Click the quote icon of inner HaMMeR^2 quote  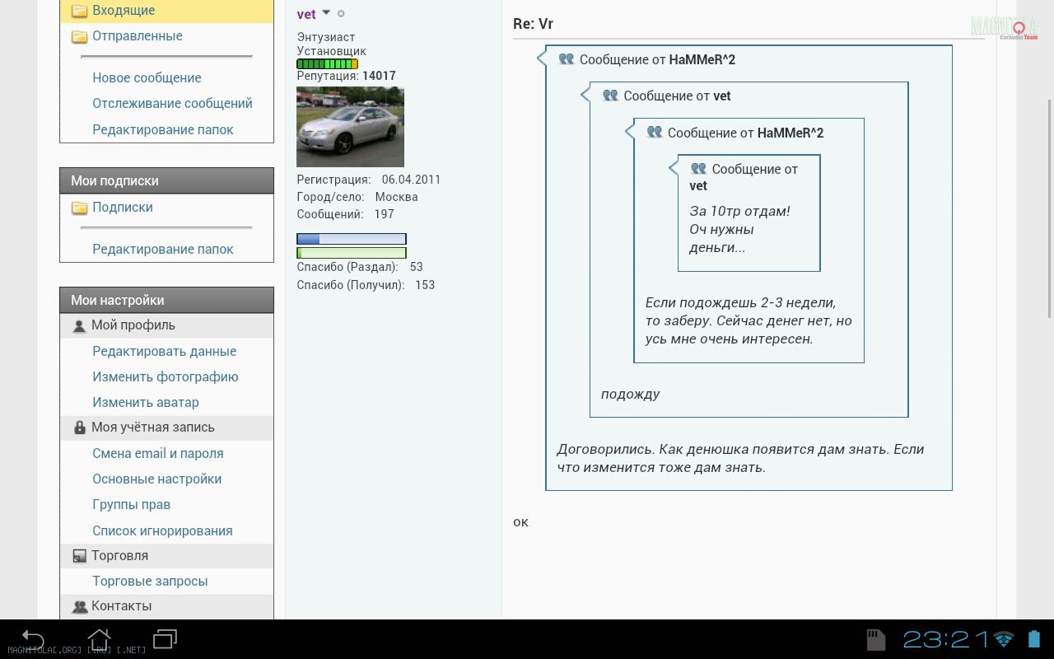tap(655, 132)
